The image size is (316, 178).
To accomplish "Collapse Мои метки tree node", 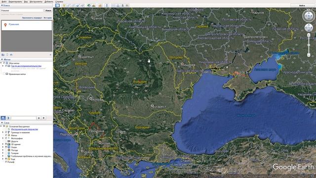I will coord(1,63).
